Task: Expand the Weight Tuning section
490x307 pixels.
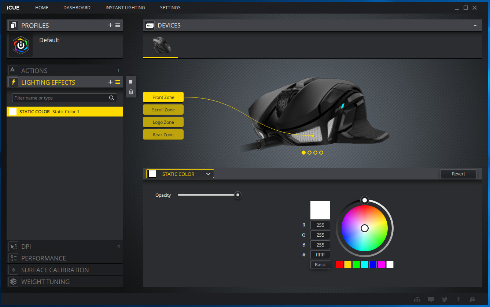Action: (x=65, y=282)
